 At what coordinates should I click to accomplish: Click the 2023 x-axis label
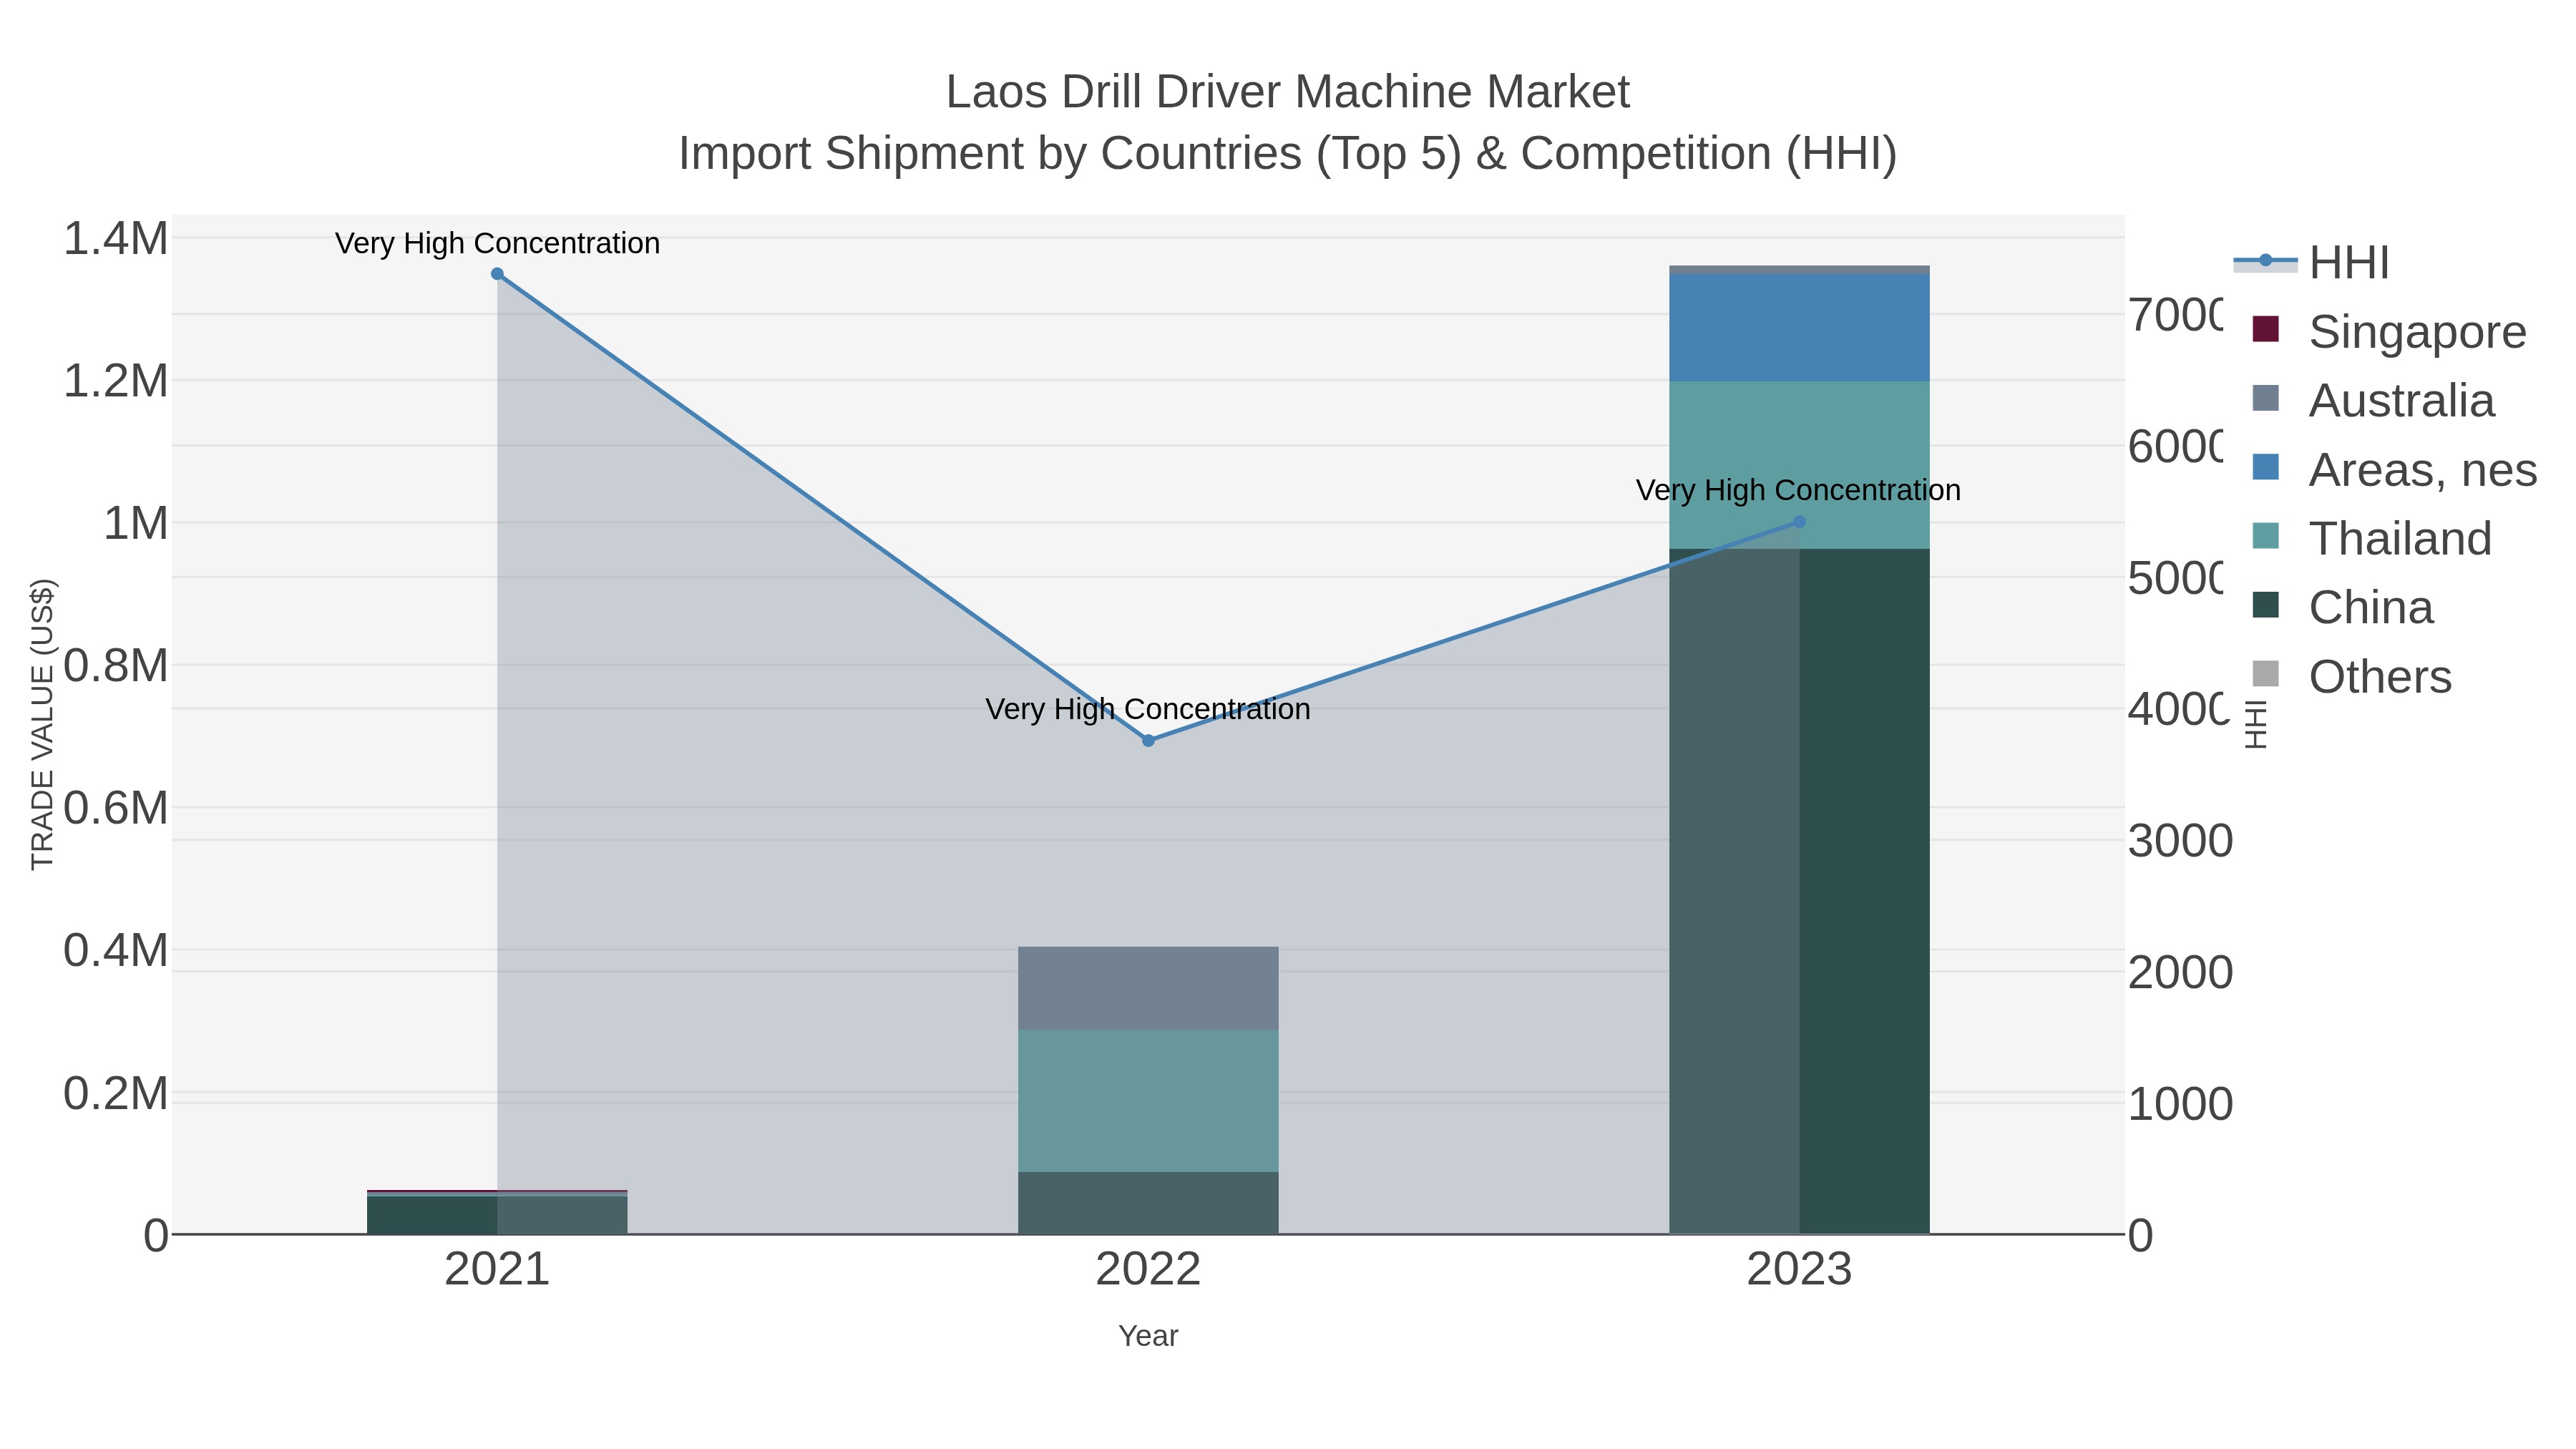(x=1799, y=1270)
